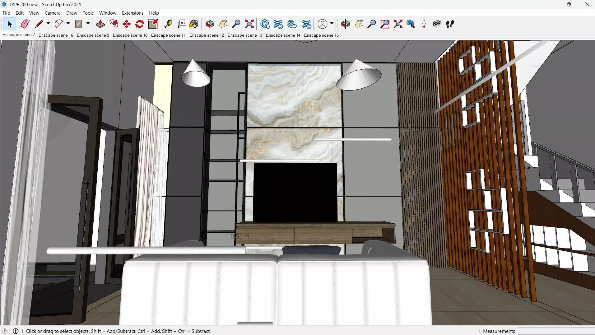Expand the Line tool dropdown arrow
Image resolution: width=595 pixels, height=335 pixels.
(x=48, y=24)
